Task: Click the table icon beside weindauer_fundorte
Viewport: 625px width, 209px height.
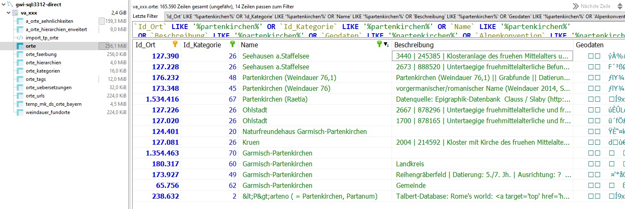Action: click(20, 112)
